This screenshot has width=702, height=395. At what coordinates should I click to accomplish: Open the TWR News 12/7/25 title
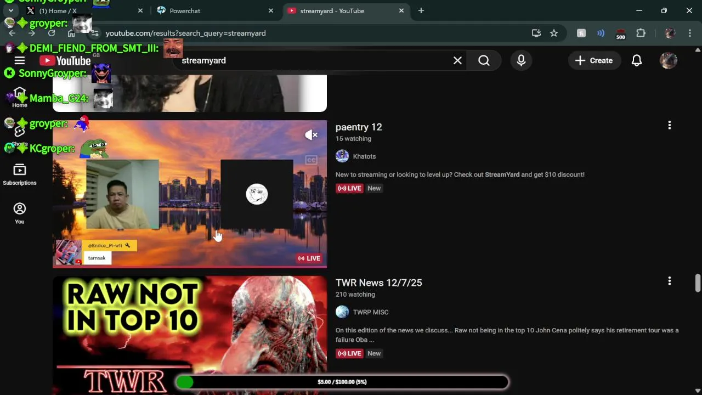click(379, 283)
